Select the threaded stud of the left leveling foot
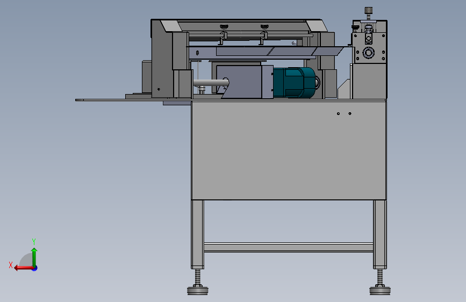Viewport: 466px width, 302px height. pos(198,277)
